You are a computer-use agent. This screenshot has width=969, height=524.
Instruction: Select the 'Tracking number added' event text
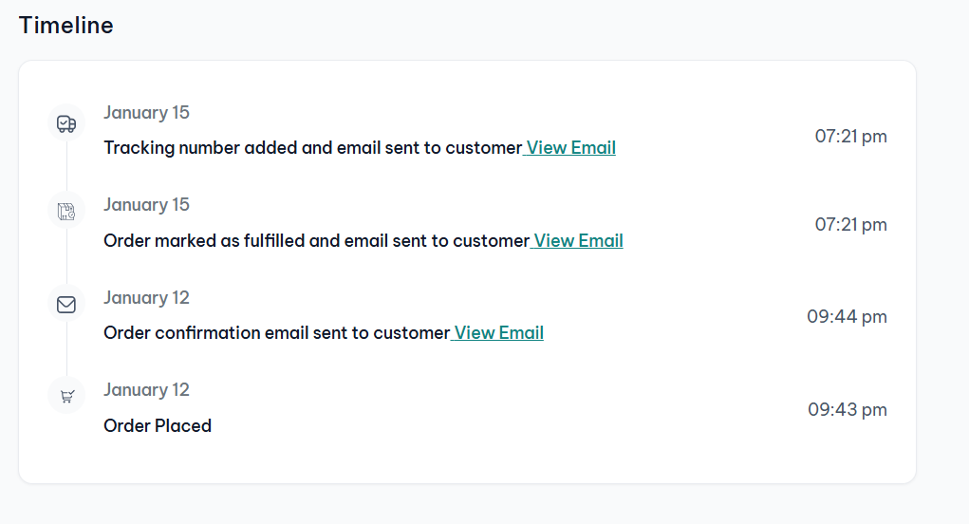point(312,148)
